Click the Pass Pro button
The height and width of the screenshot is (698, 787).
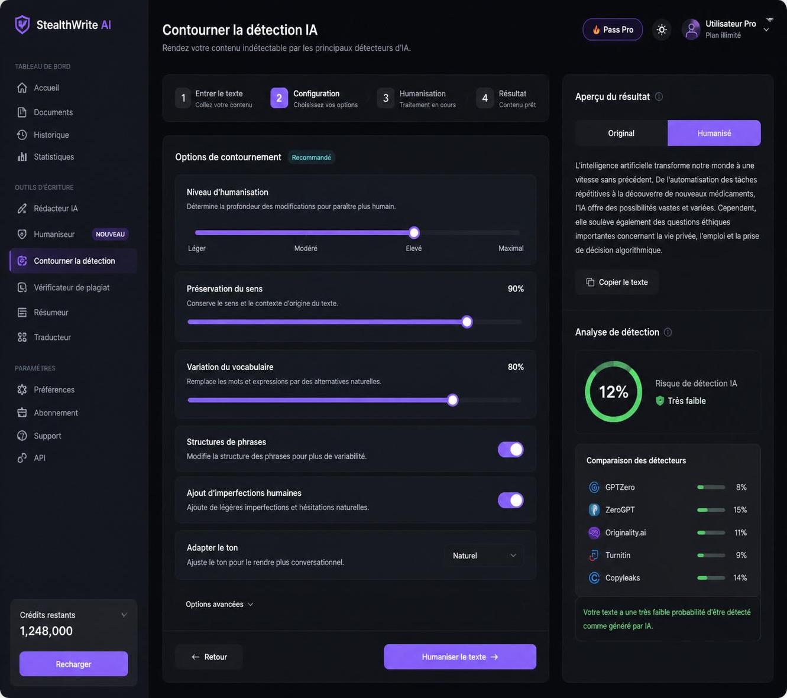pos(613,30)
